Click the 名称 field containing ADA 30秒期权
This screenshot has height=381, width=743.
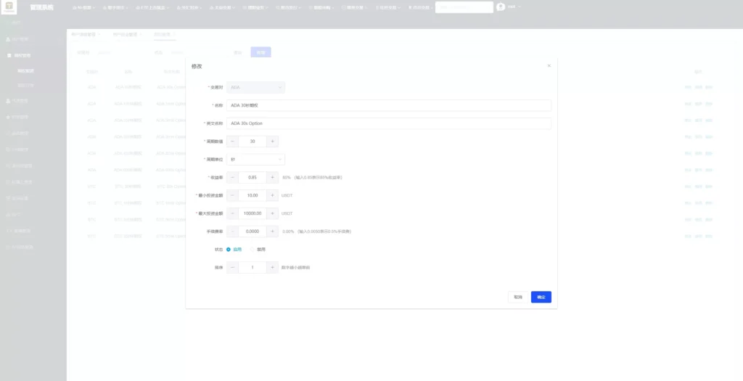(389, 105)
